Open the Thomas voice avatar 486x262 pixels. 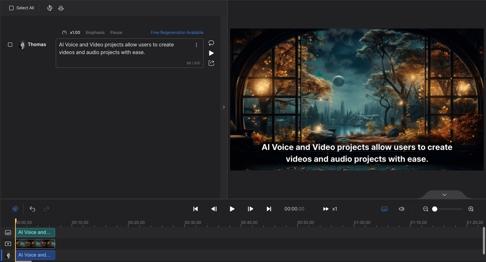tap(22, 45)
